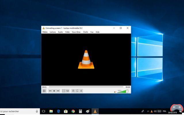Open the Outils menu
Screen dimensions: 184x115
point(86,32)
